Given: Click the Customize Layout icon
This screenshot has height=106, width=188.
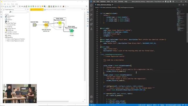Looking at the screenshot, I should coord(173,1).
